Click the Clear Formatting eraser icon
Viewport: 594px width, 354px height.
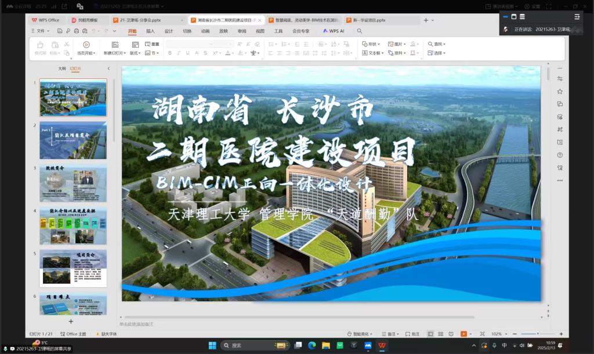(x=257, y=44)
